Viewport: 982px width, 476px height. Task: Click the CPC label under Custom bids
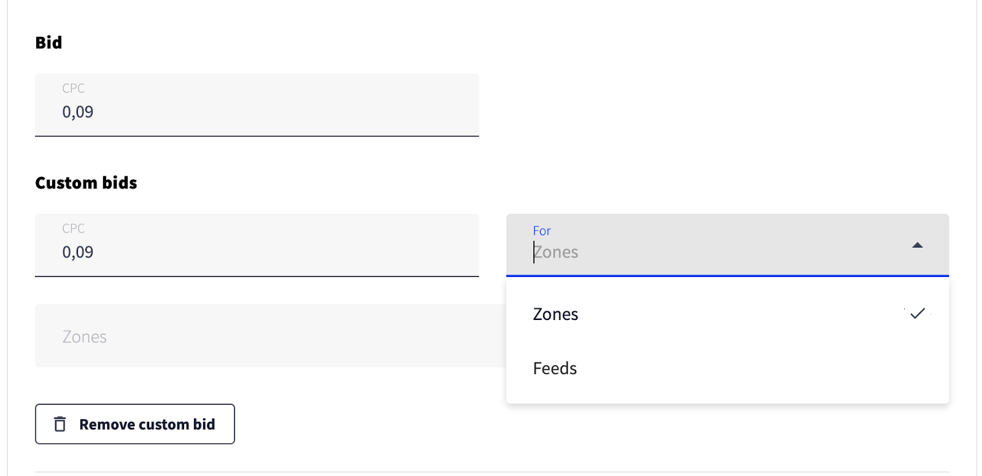73,228
